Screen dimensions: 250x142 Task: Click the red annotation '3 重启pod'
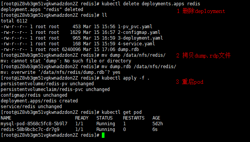click(190, 82)
